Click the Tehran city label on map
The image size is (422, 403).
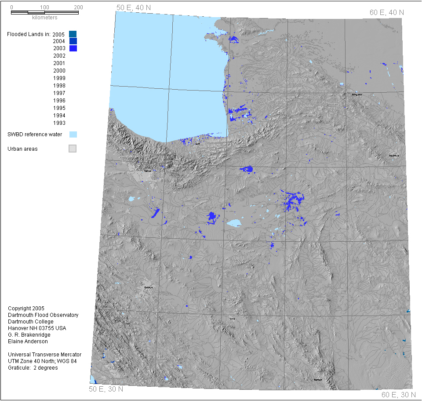[148, 171]
